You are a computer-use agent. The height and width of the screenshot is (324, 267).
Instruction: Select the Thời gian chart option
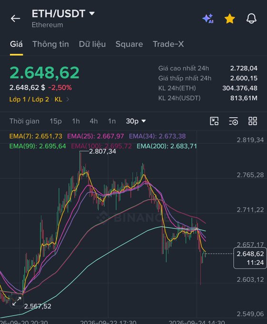(24, 121)
